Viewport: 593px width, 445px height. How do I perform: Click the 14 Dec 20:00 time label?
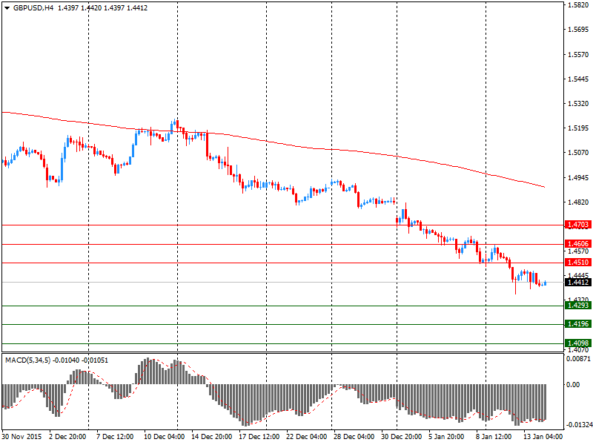(x=212, y=437)
